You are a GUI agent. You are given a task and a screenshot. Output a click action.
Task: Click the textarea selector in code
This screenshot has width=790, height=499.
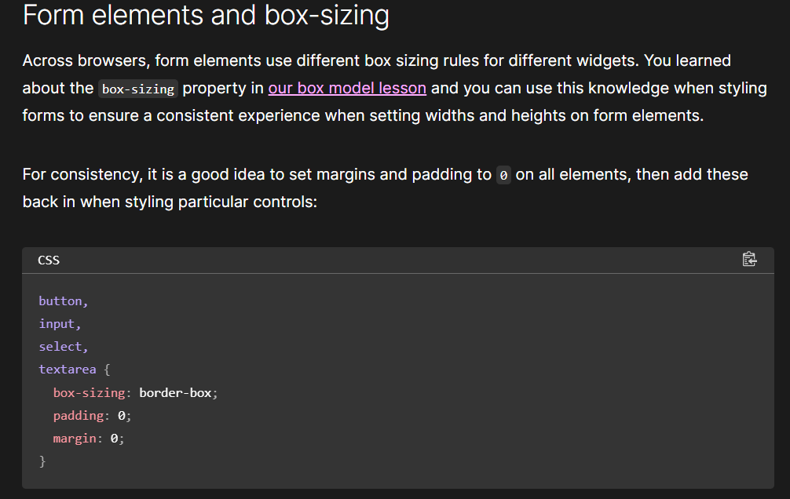point(68,370)
